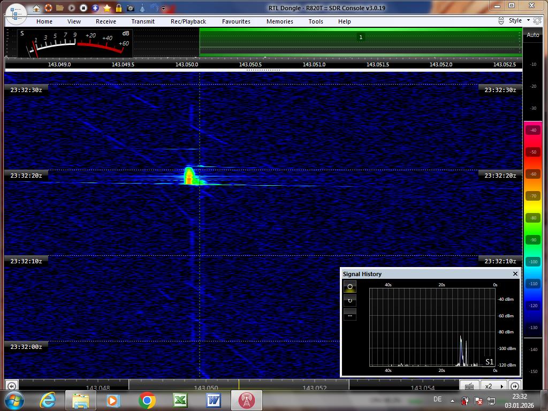Click the Auto waterfall level button
The width and height of the screenshot is (548, 411).
(532, 35)
